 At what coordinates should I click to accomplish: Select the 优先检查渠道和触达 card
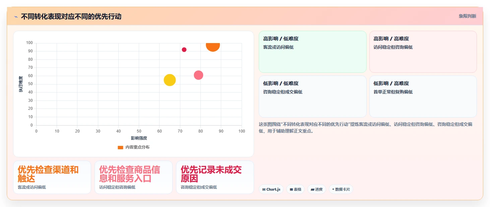tap(52, 177)
